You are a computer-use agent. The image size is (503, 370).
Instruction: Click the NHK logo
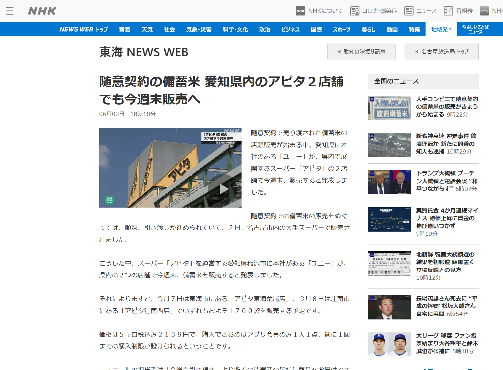coord(42,11)
